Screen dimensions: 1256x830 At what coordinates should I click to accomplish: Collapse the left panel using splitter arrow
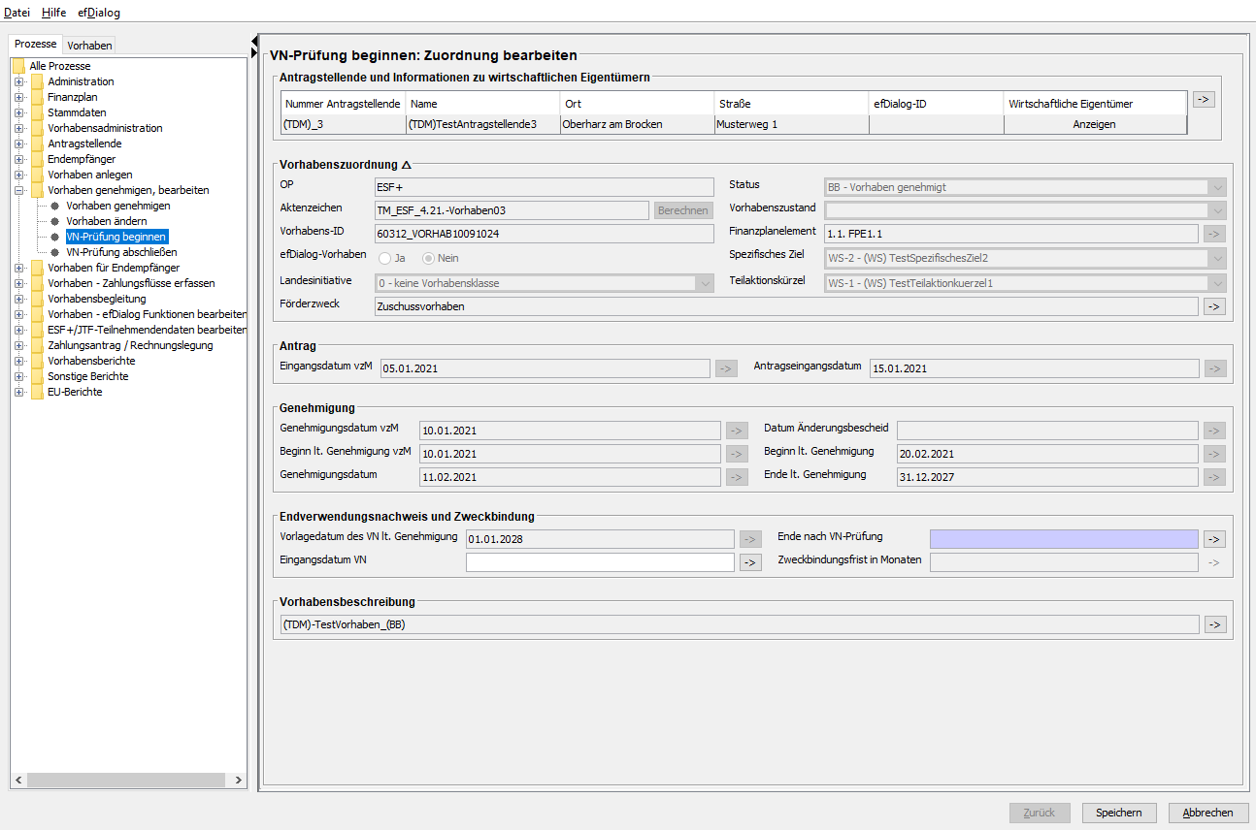254,42
